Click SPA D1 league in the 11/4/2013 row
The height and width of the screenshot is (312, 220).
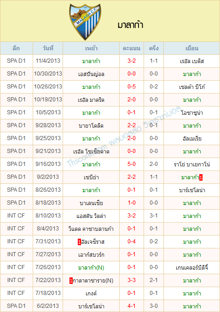[16, 61]
